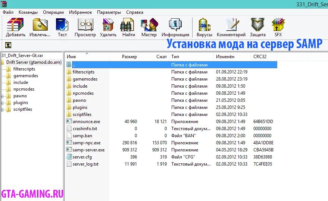
Task: Click the samp.ban file icon
Action: 69,135
